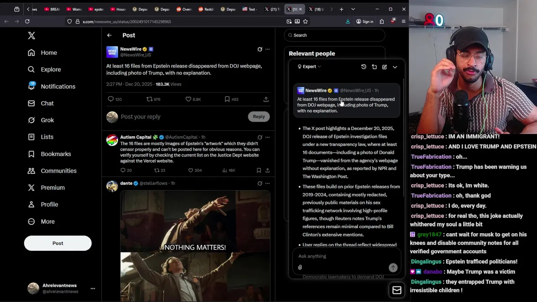Expand Grok Expert mode dropdown
This screenshot has height=302, width=537.
pos(309,67)
